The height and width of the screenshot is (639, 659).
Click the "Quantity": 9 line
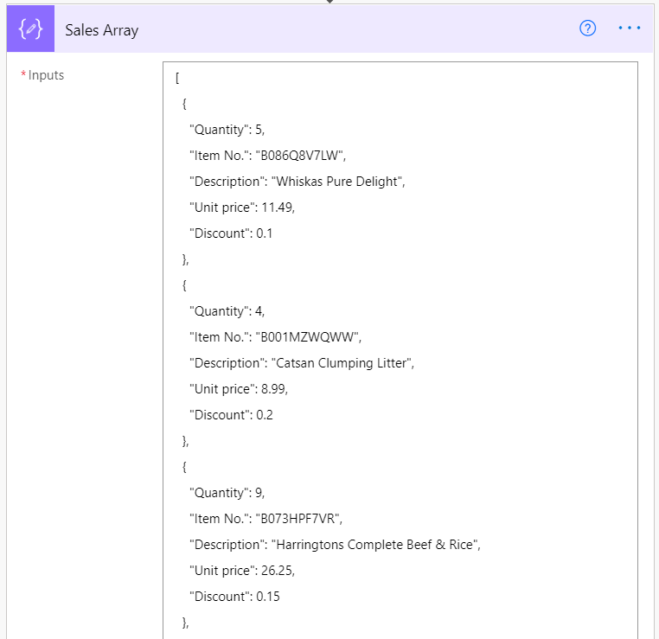click(x=227, y=493)
